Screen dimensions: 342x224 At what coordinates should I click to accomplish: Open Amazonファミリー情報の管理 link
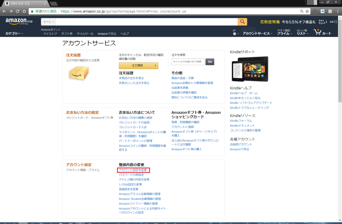(x=138, y=204)
